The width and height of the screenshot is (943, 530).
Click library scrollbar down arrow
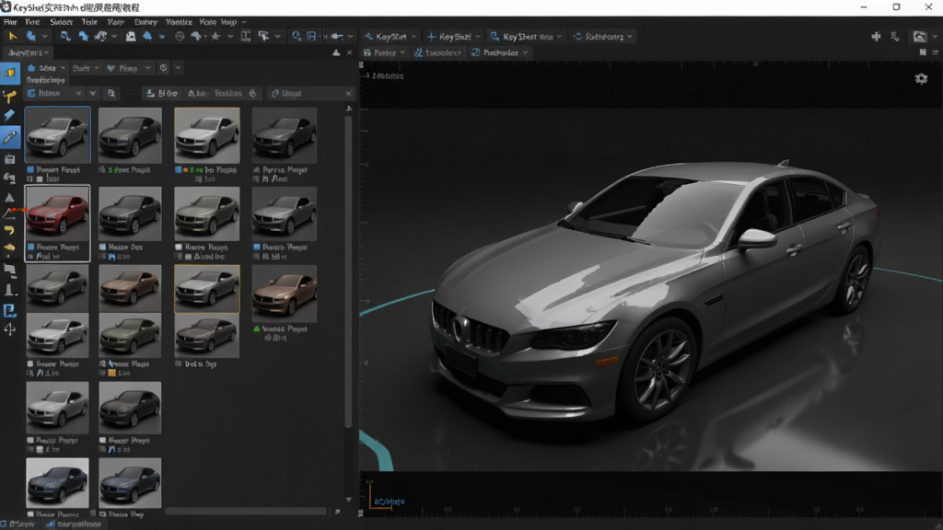point(349,500)
